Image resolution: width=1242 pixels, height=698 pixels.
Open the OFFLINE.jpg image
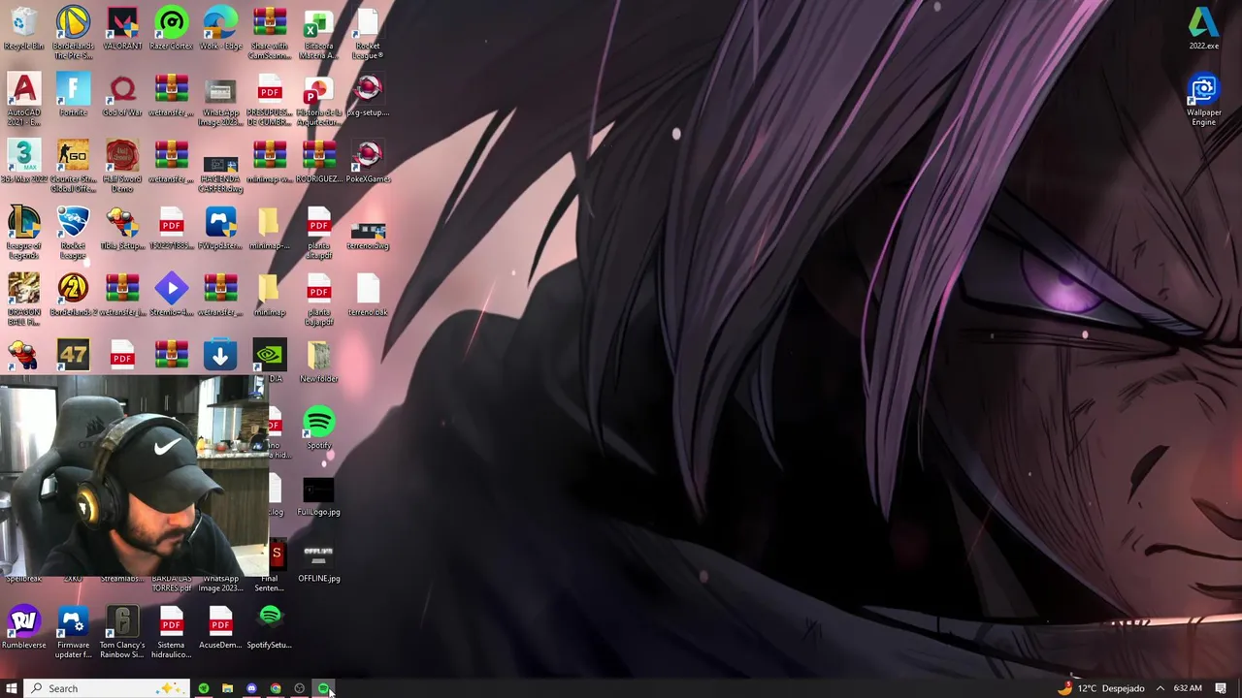318,561
